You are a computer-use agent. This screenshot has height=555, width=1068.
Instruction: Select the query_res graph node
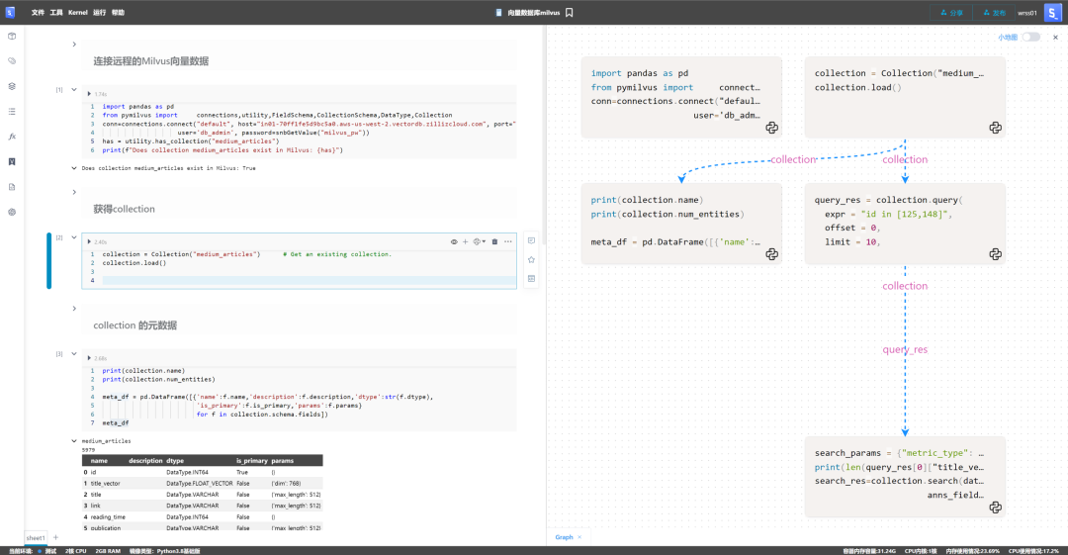(x=905, y=224)
